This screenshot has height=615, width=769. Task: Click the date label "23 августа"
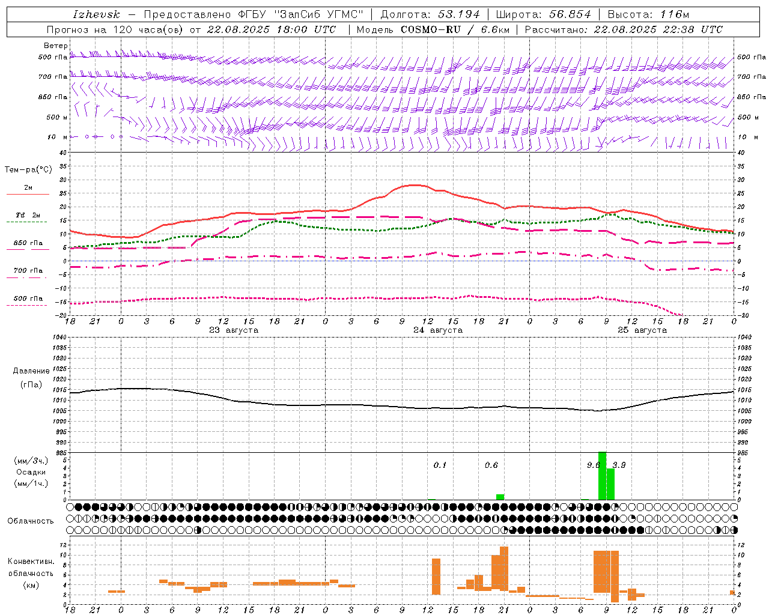[234, 330]
